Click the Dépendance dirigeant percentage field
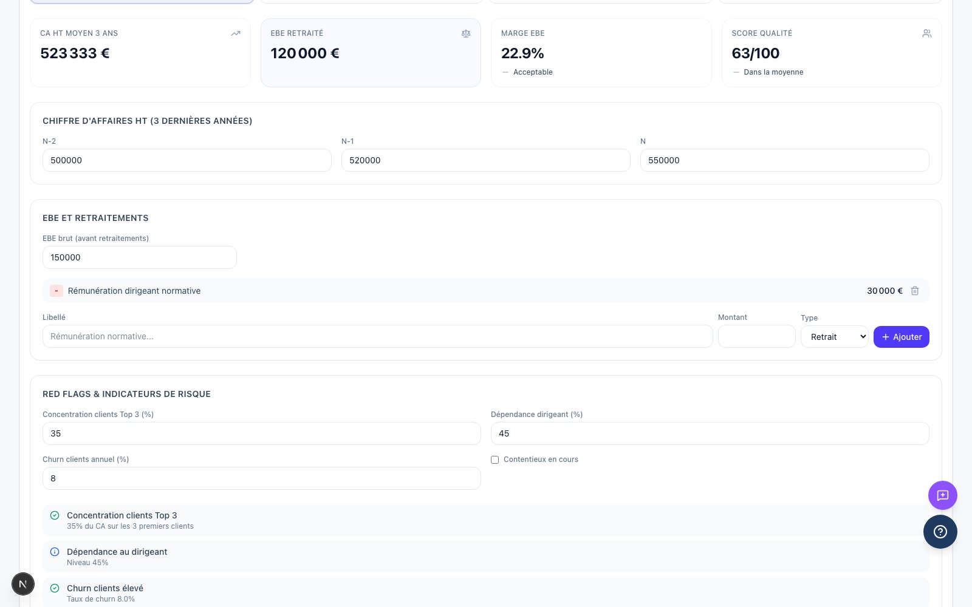 coord(710,433)
